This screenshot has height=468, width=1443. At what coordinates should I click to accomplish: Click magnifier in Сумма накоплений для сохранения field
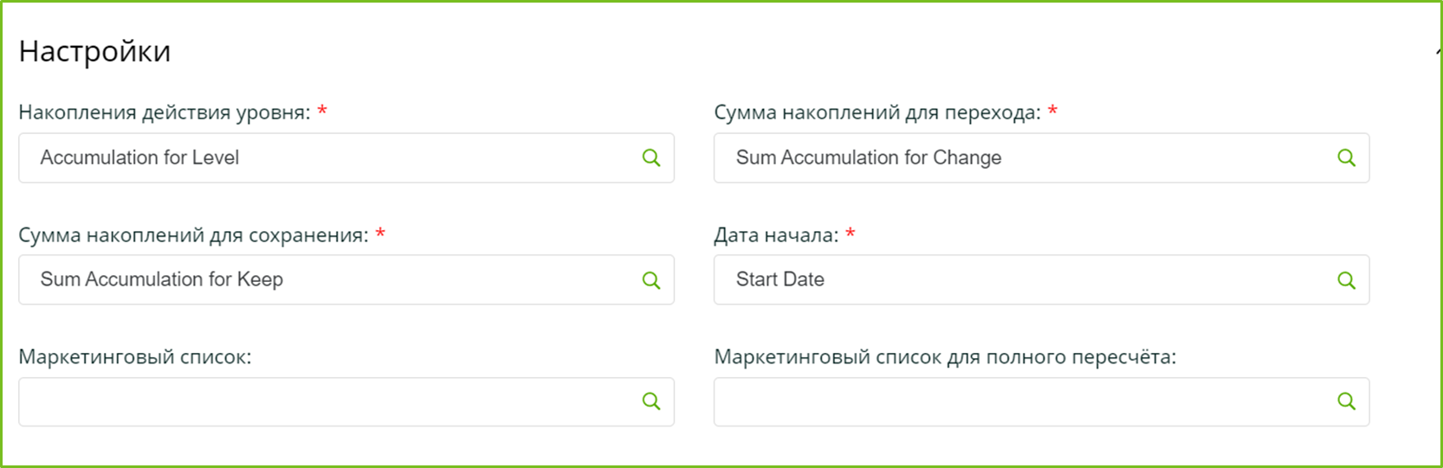click(x=651, y=280)
